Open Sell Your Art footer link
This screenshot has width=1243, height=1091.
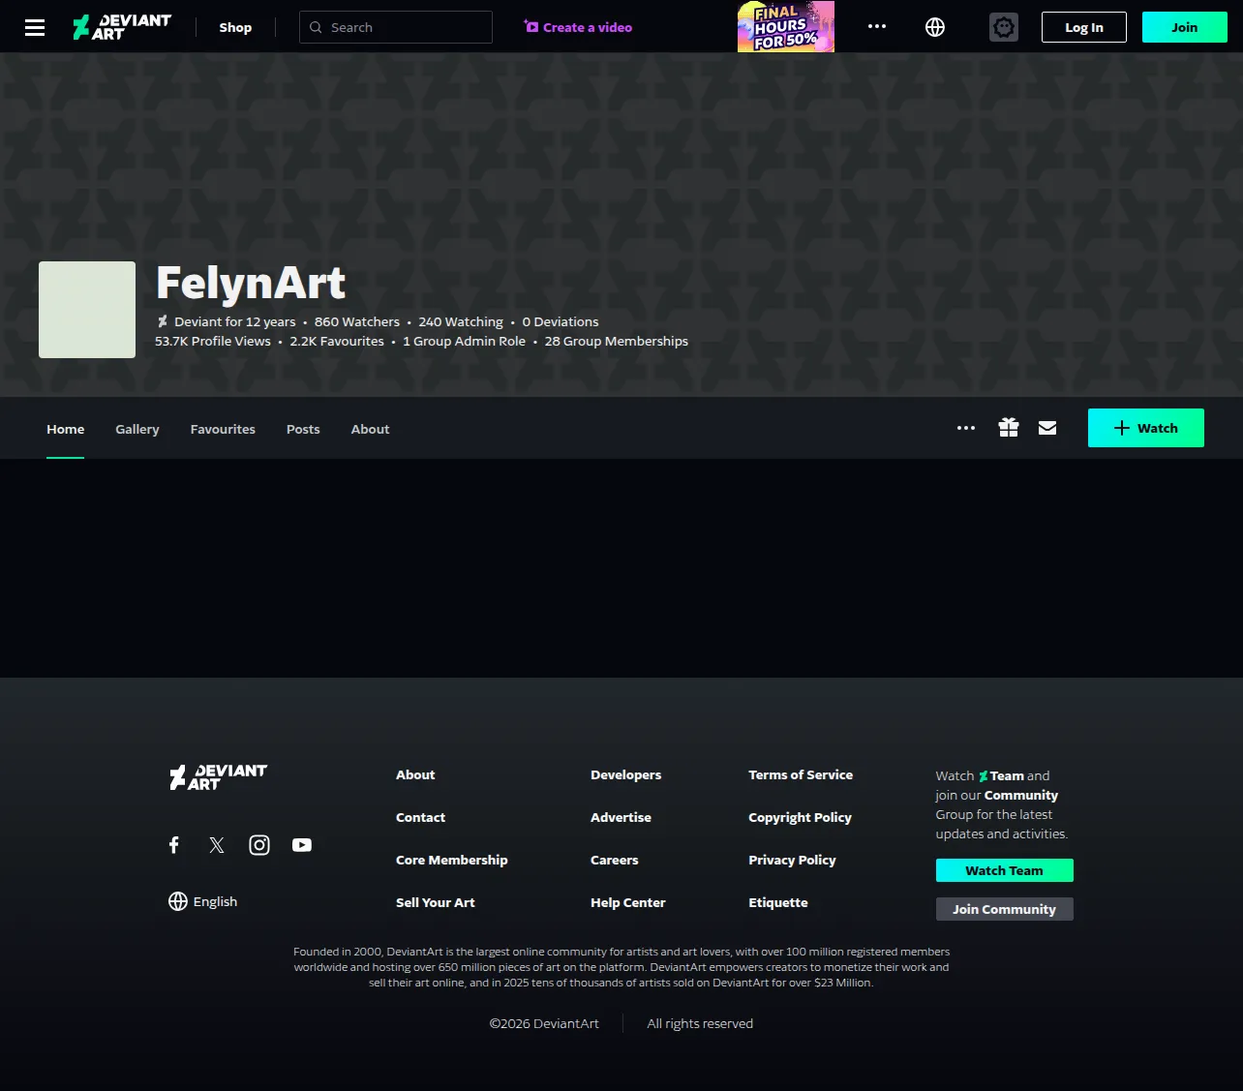tap(436, 902)
